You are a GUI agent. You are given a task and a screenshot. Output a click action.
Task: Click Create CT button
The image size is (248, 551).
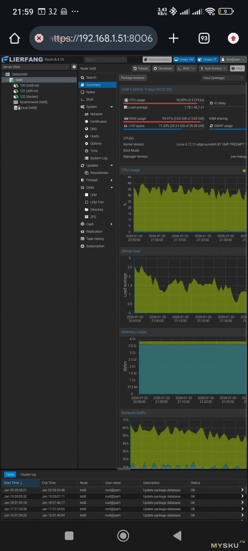point(207,60)
